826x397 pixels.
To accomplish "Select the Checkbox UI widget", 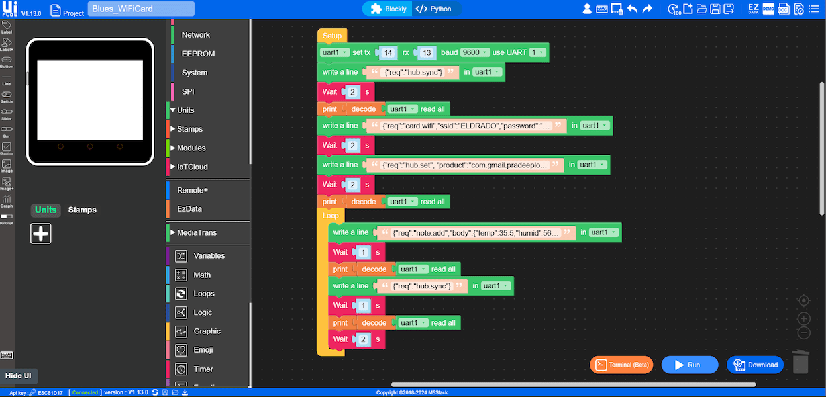I will [7, 148].
